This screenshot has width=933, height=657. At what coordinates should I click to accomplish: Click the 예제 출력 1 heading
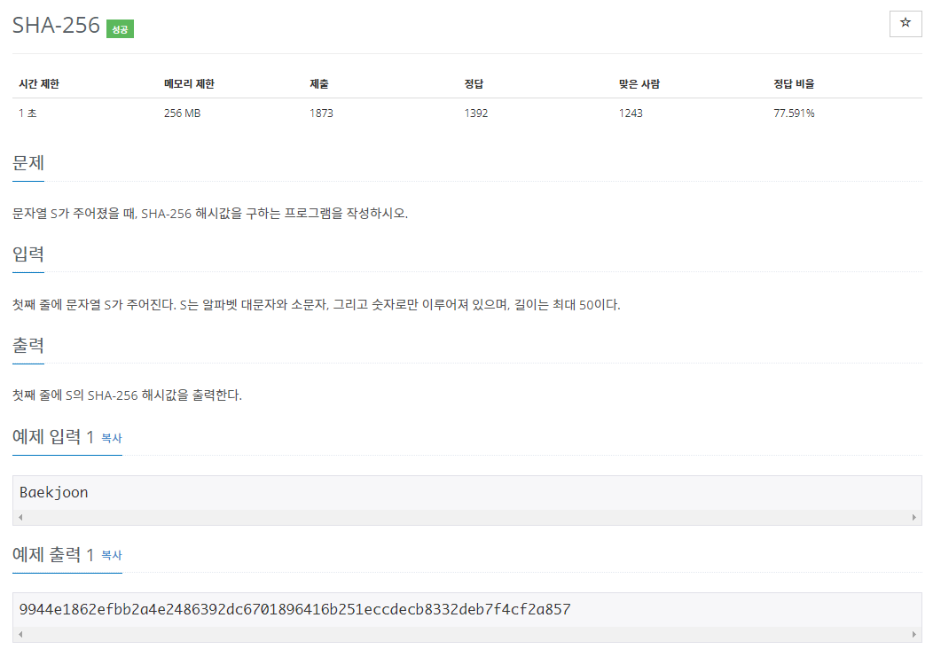click(x=51, y=555)
